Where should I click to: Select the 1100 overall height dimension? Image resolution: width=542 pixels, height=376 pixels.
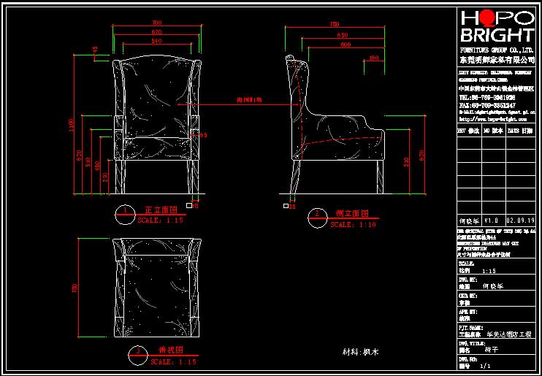[x=71, y=125]
